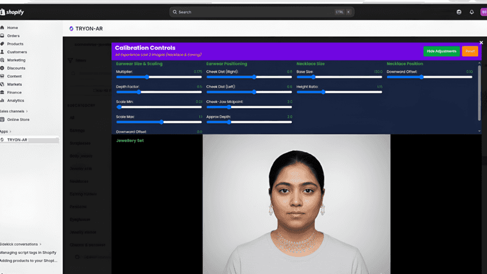Click the Cheek Dist (Right) slider
487x274 pixels.
click(x=249, y=77)
